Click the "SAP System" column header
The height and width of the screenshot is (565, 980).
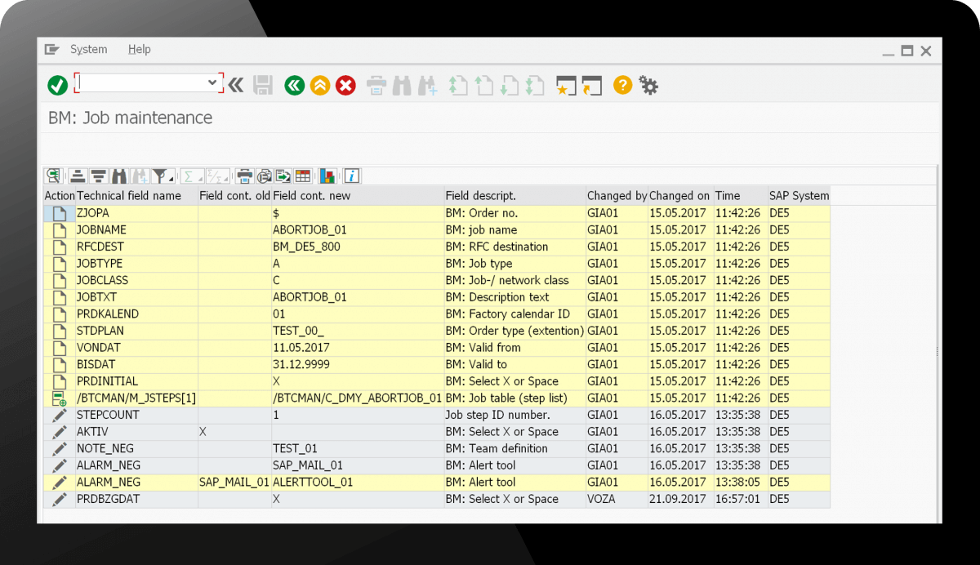(799, 196)
